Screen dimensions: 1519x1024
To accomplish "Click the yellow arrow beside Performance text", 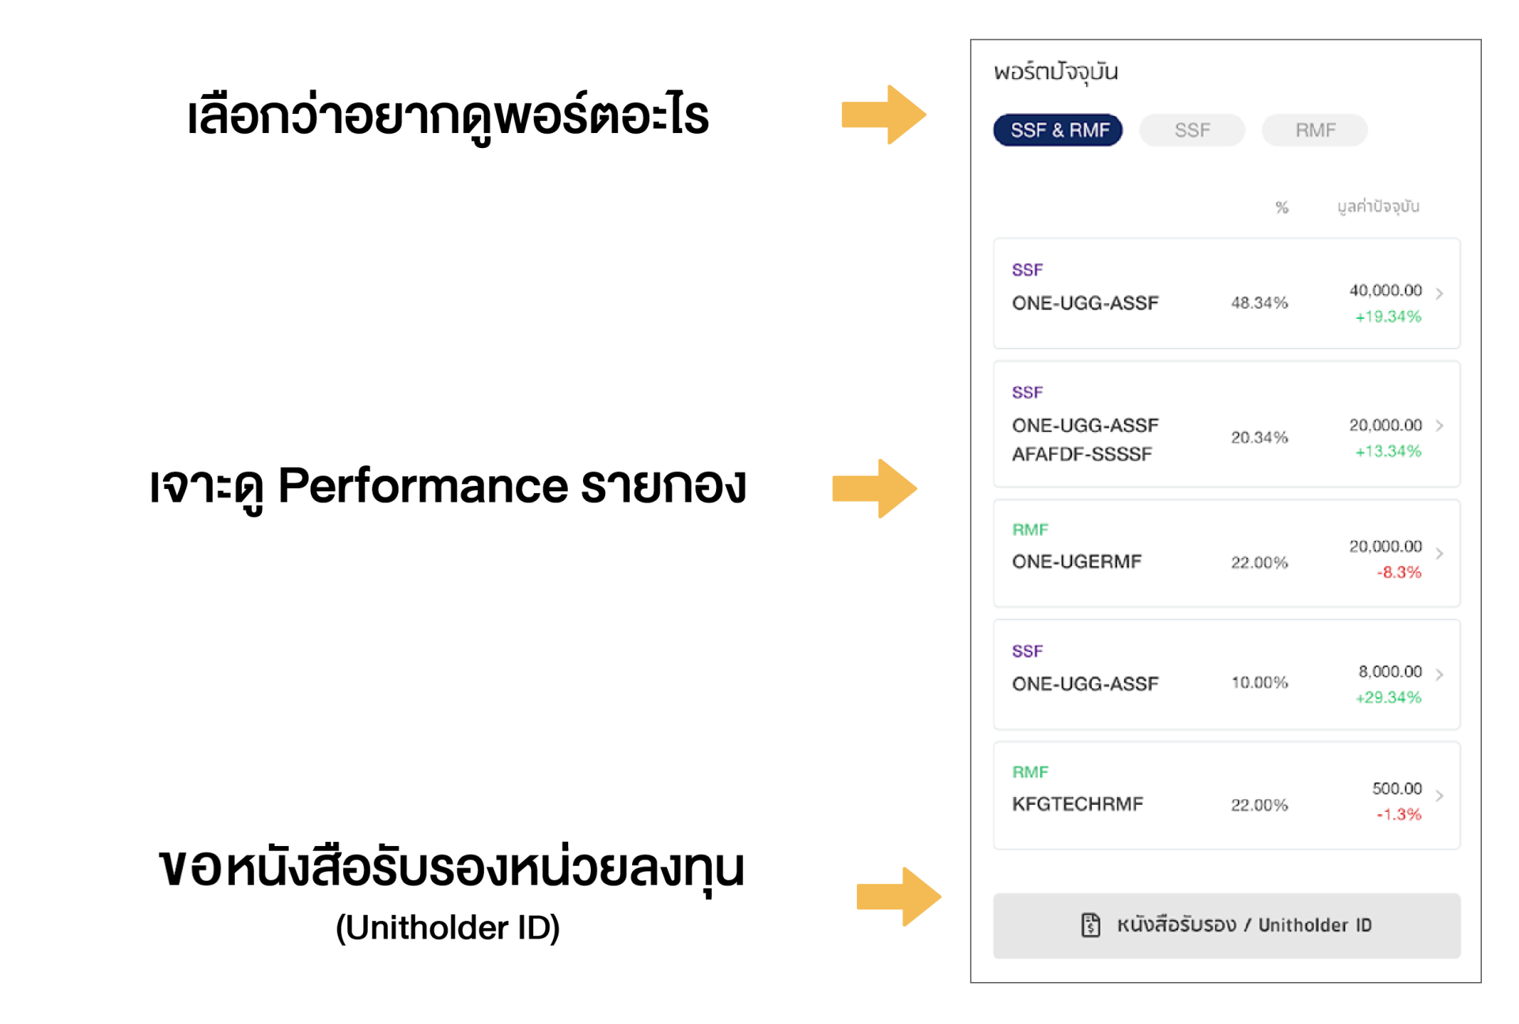I will pos(874,488).
